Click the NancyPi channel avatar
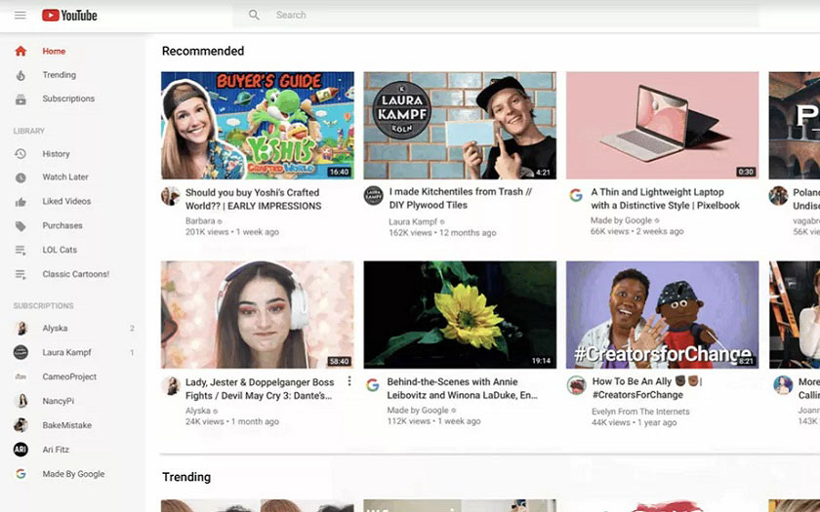Image resolution: width=820 pixels, height=512 pixels. [20, 401]
